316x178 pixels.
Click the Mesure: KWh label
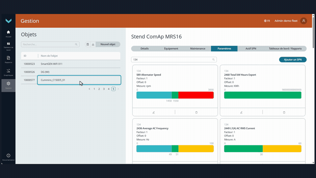click(231, 86)
